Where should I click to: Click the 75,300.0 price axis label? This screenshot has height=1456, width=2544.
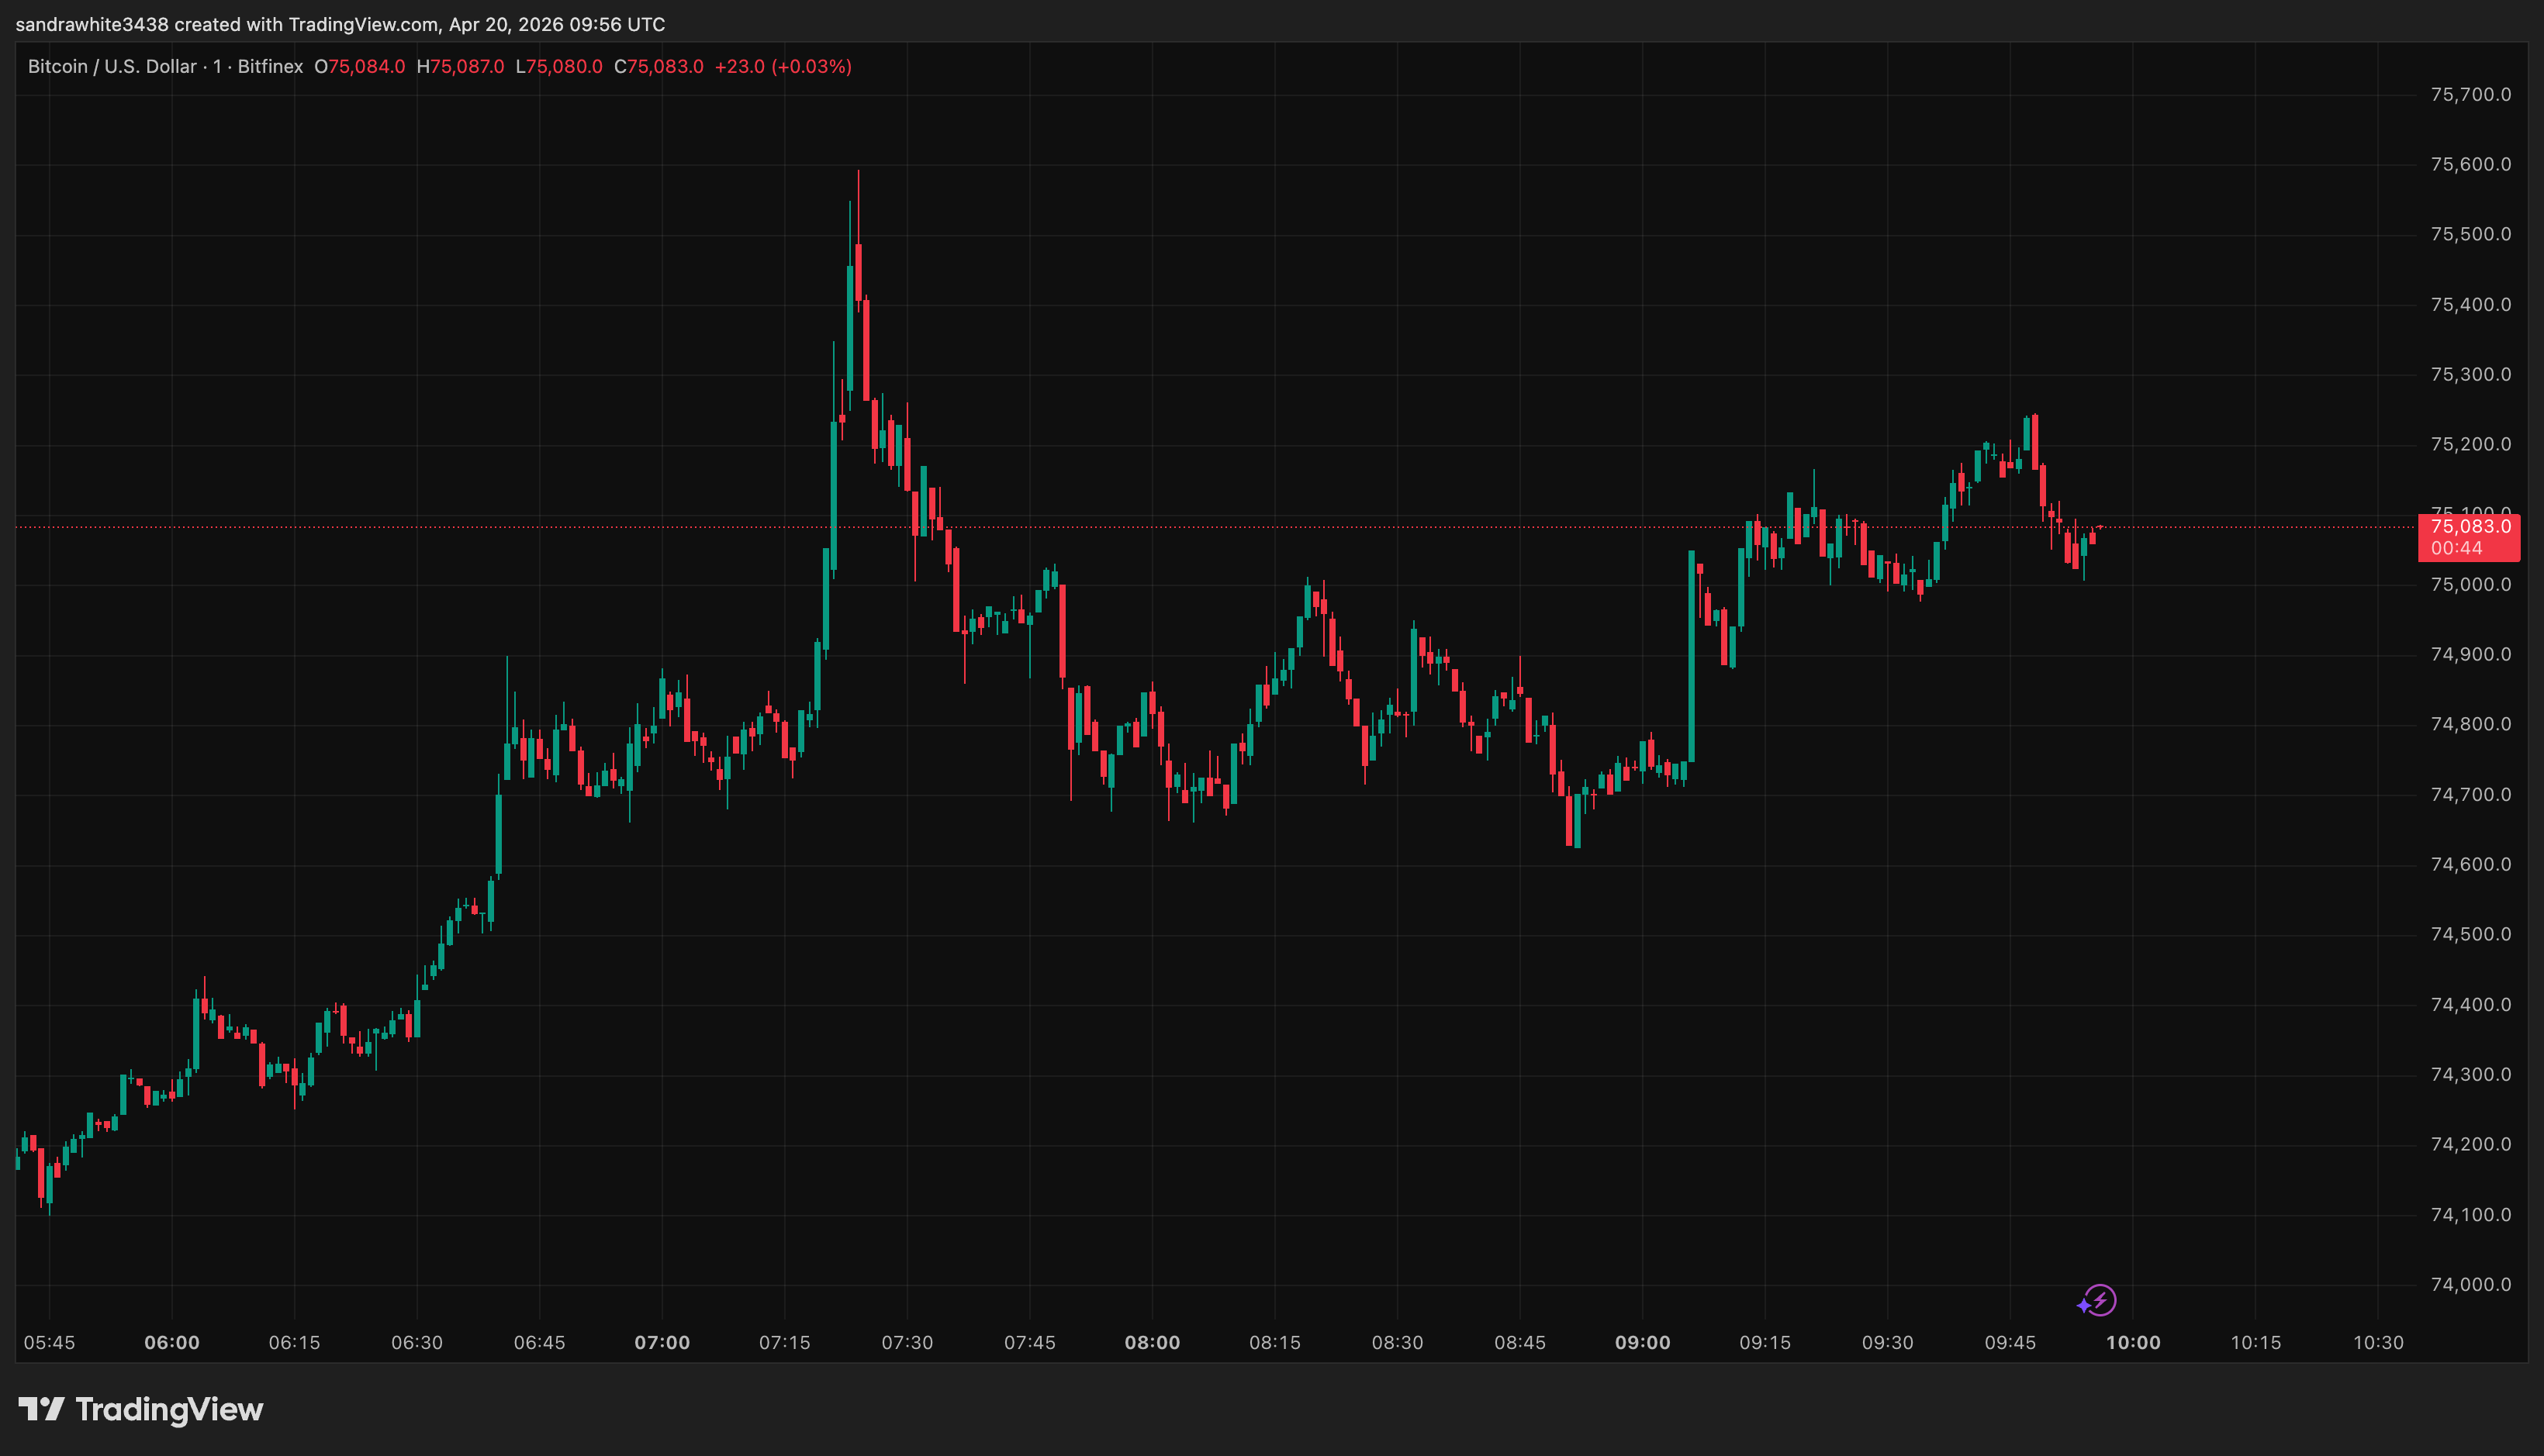[x=2471, y=375]
